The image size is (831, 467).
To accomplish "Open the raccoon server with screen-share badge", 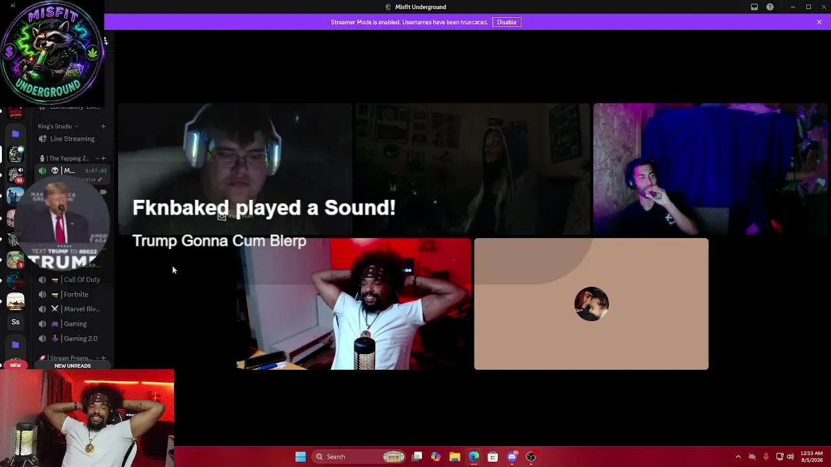I will coord(15,154).
